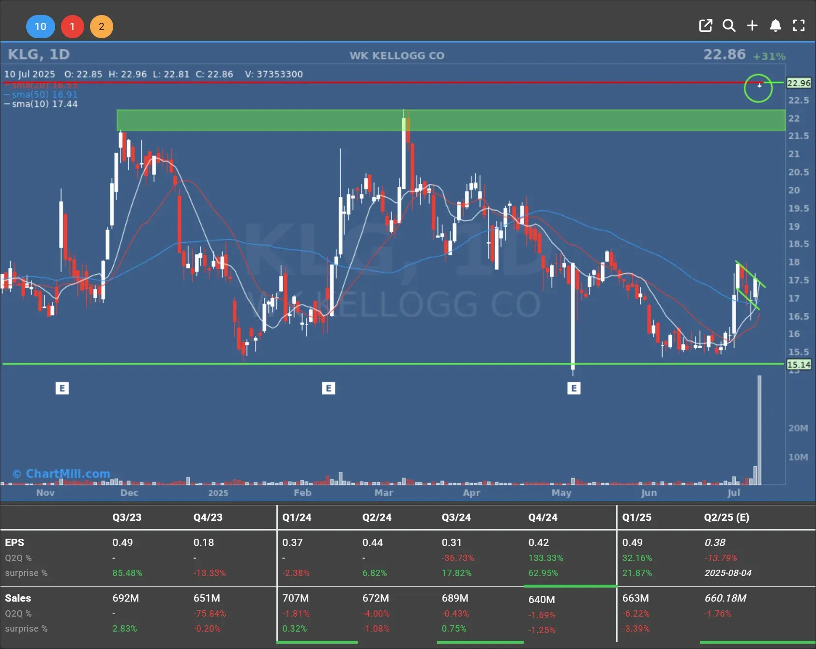
Task: Click the KLG, 1D ticker label
Action: pyautogui.click(x=39, y=54)
